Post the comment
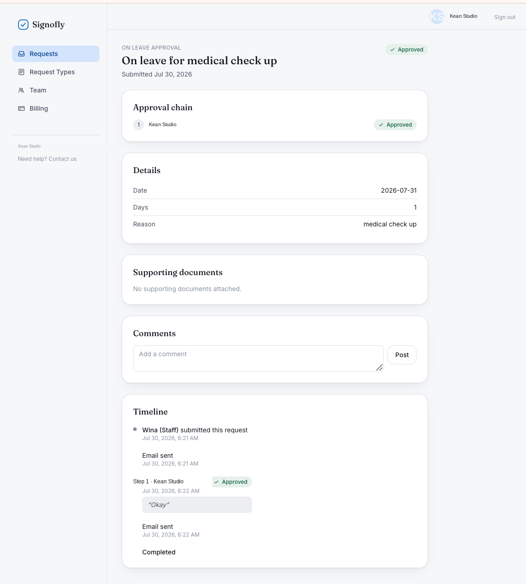Viewport: 526px width, 584px height. tap(402, 355)
